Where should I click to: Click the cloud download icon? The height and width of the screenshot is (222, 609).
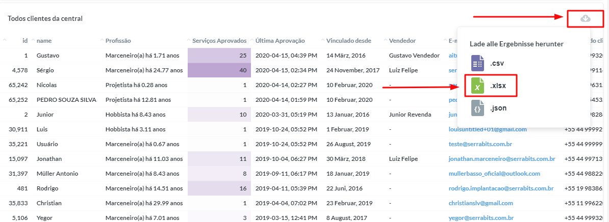[586, 18]
